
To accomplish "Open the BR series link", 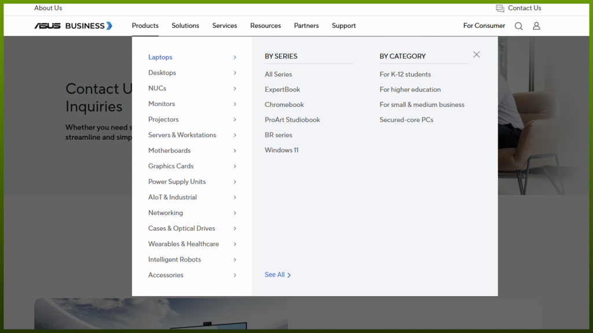I will click(x=279, y=135).
